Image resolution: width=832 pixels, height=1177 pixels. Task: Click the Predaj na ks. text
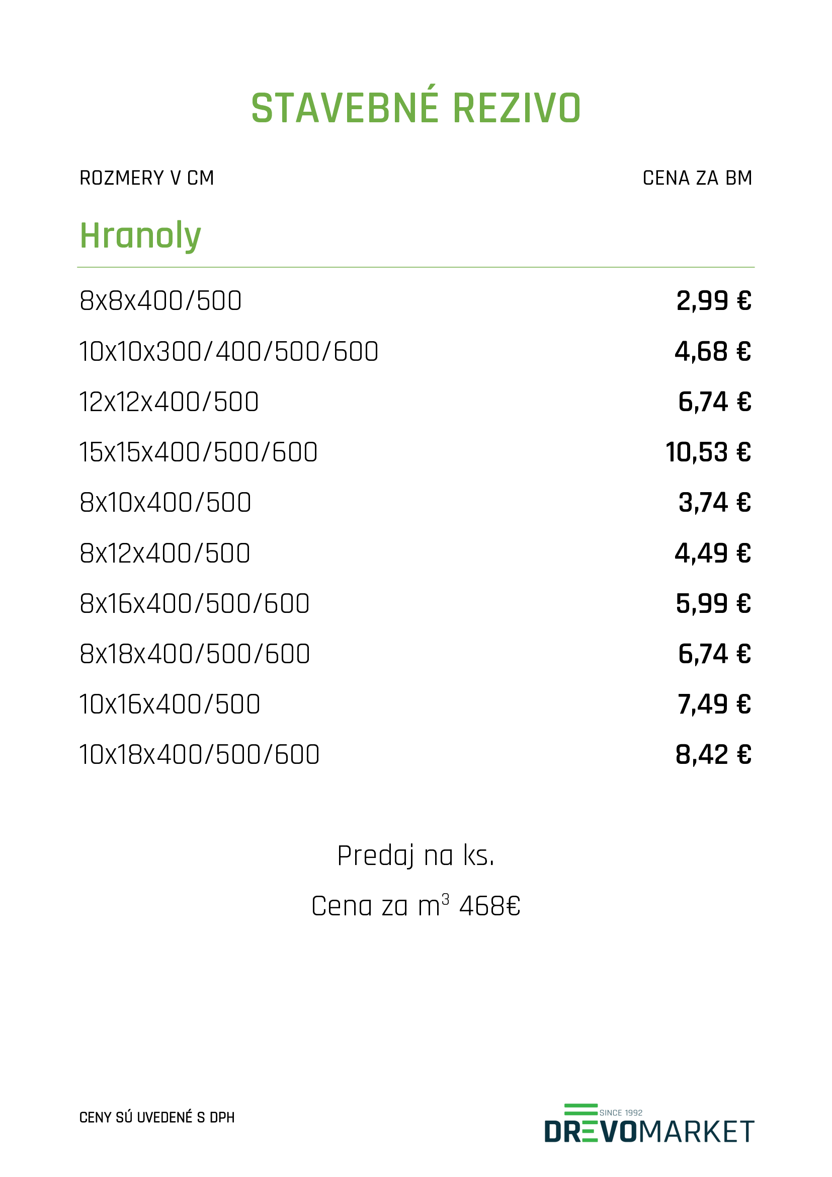pyautogui.click(x=415, y=855)
